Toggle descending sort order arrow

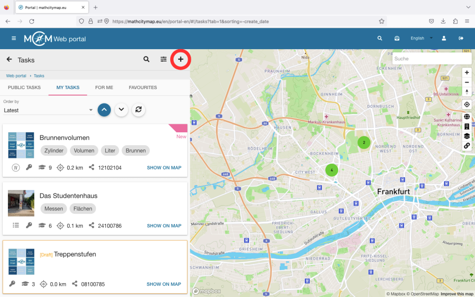coord(121,110)
